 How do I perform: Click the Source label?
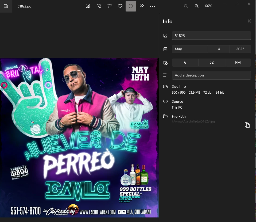[x=177, y=101]
